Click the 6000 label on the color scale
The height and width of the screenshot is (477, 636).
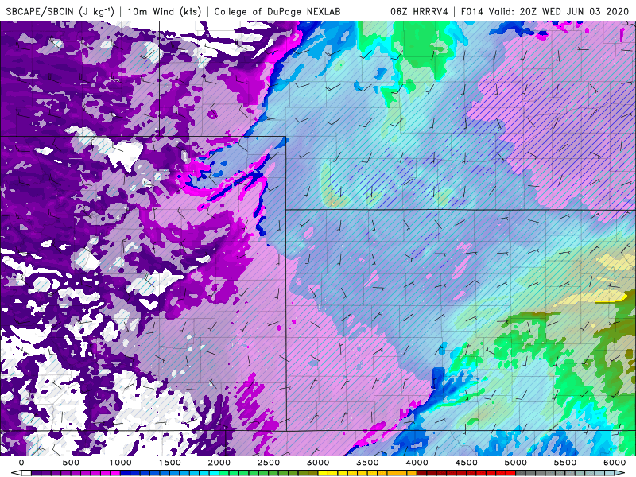615,463
